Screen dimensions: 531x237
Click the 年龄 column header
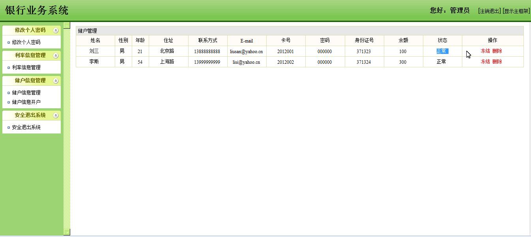[140, 41]
